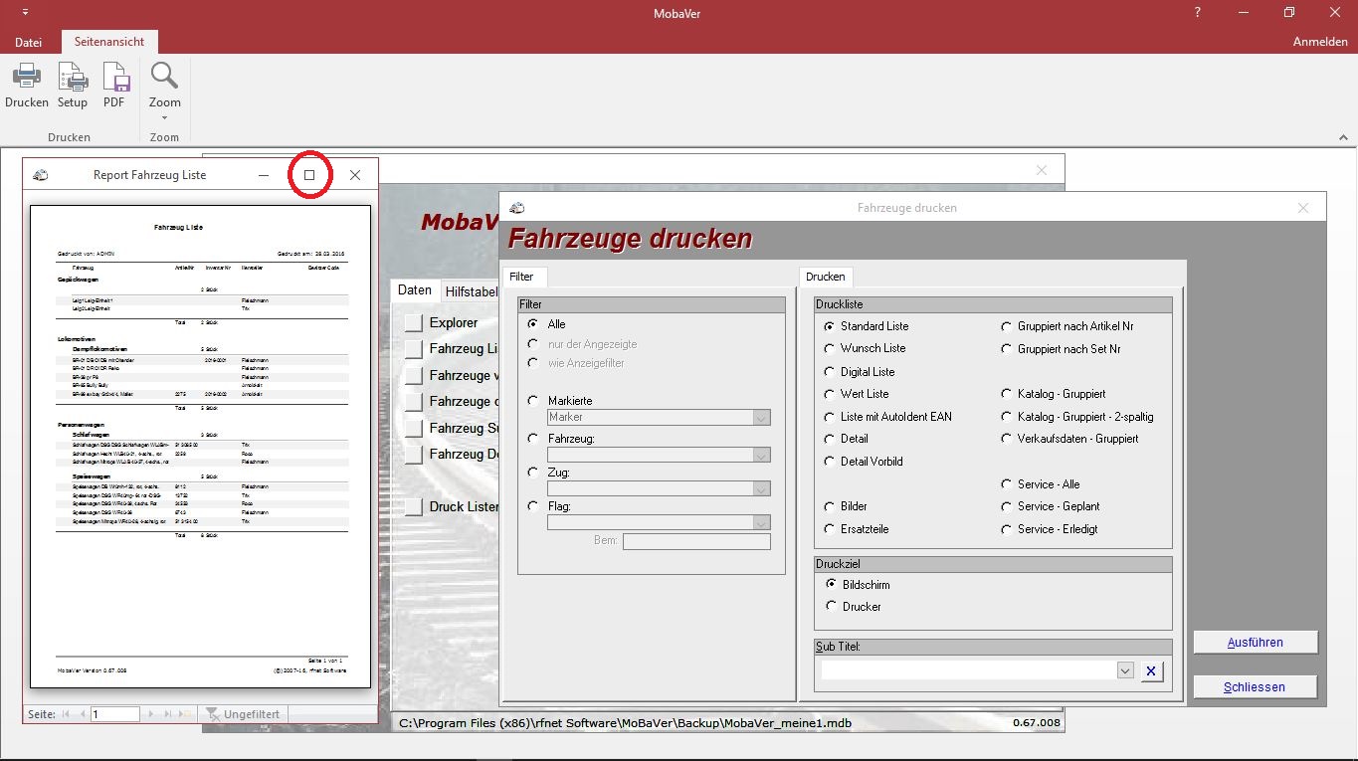This screenshot has height=761, width=1358.
Task: Set the Druckziel to Drucker
Action: coord(832,605)
